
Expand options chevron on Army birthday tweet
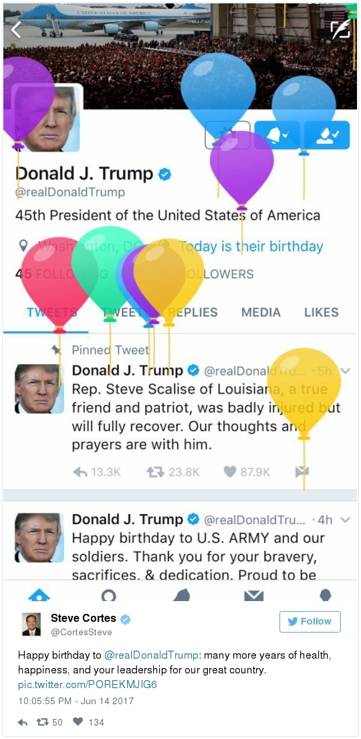point(345,520)
